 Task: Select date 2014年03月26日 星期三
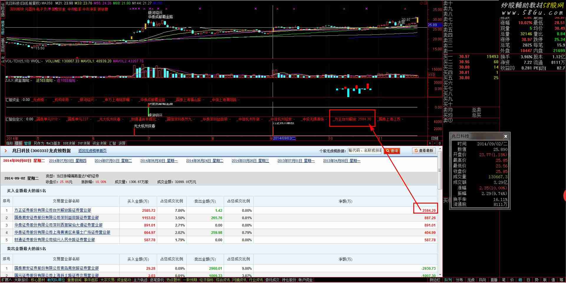250,161
